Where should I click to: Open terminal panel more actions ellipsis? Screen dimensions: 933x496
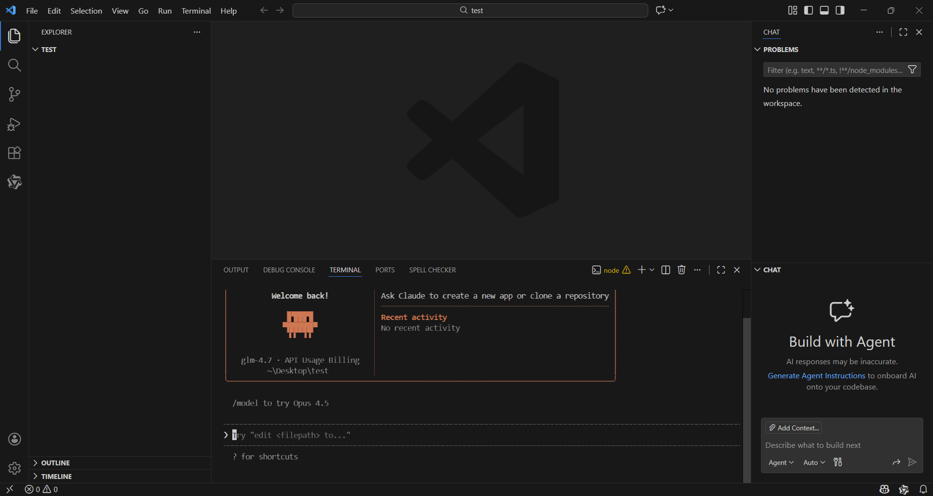tap(697, 270)
